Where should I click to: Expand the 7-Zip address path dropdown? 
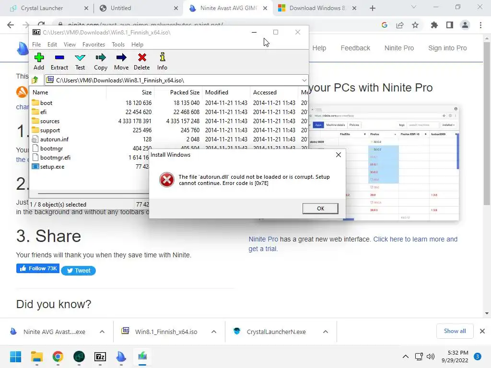coord(304,80)
